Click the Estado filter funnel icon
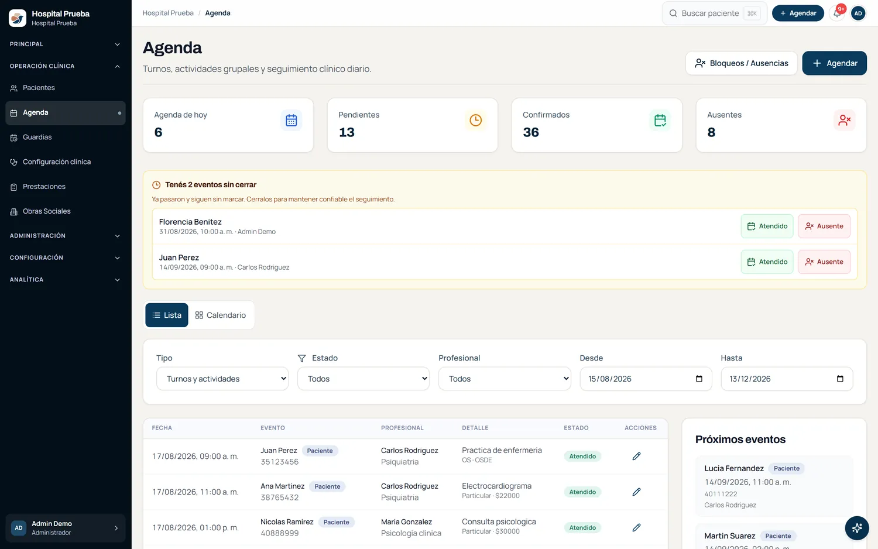The image size is (878, 549). pyautogui.click(x=302, y=358)
